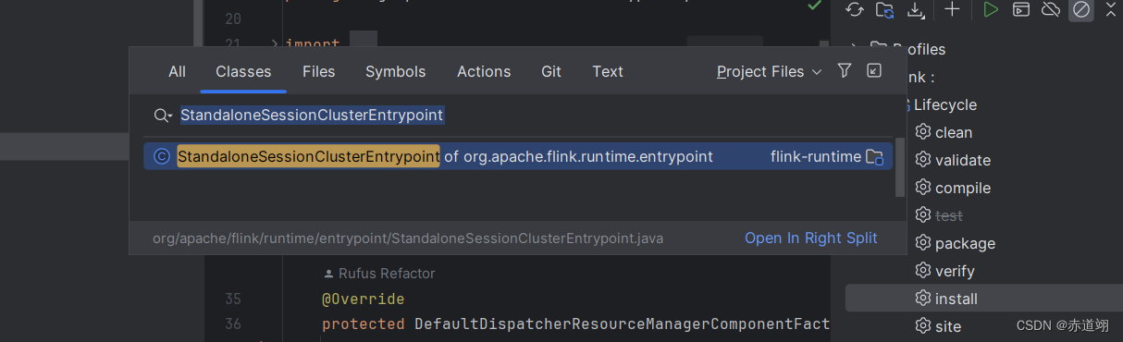
Task: Toggle the Skip Tests Mode icon
Action: pyautogui.click(x=1080, y=9)
